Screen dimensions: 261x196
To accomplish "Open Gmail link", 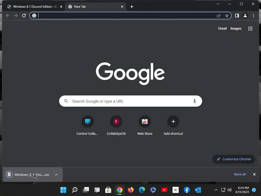I will click(x=222, y=29).
